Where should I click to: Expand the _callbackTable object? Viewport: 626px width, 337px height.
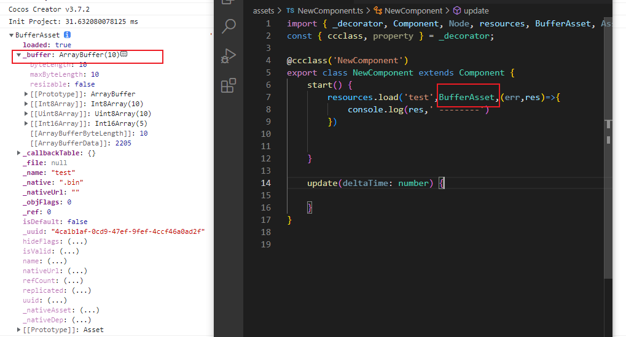coord(19,153)
